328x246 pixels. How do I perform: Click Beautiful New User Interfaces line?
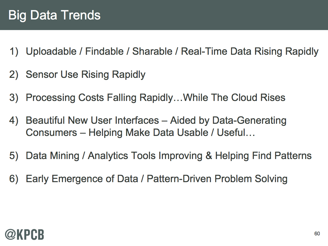156,121
